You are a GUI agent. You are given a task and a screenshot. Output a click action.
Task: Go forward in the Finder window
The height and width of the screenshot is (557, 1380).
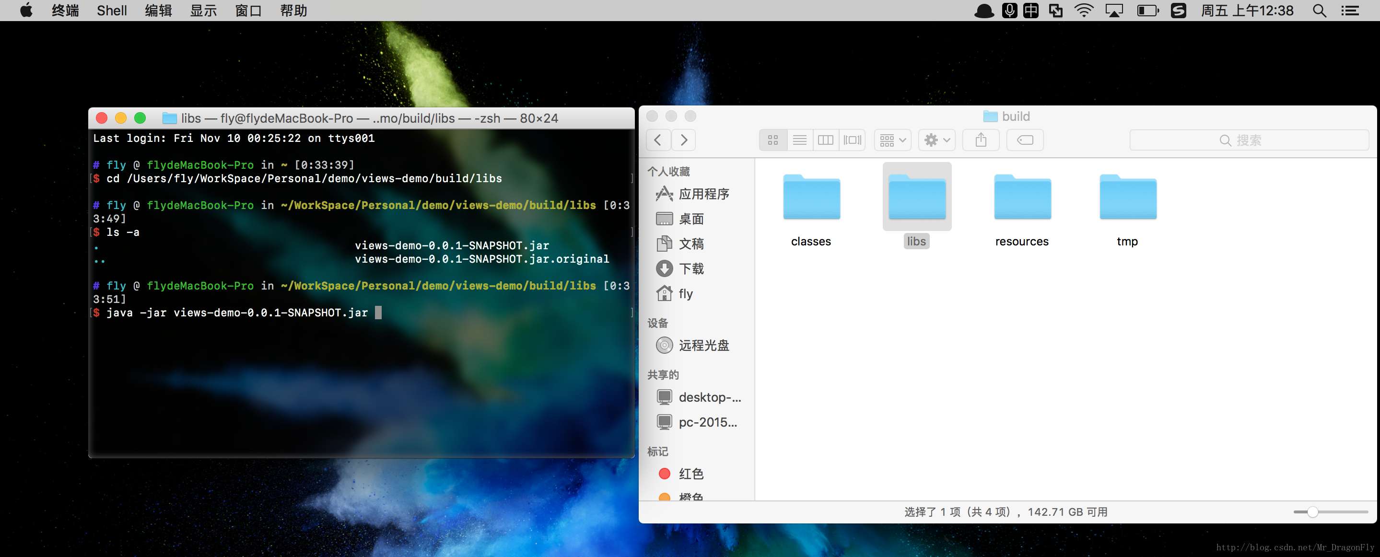click(684, 140)
